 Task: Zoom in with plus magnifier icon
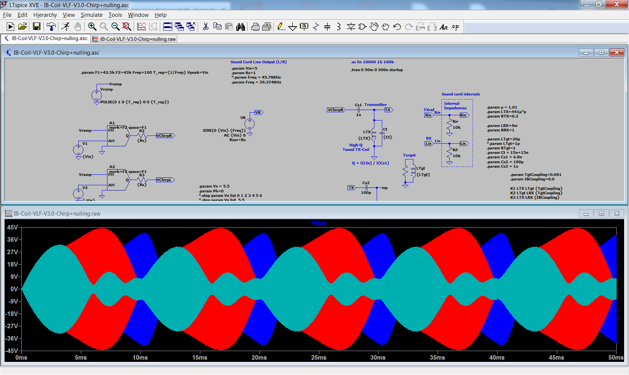[92, 27]
